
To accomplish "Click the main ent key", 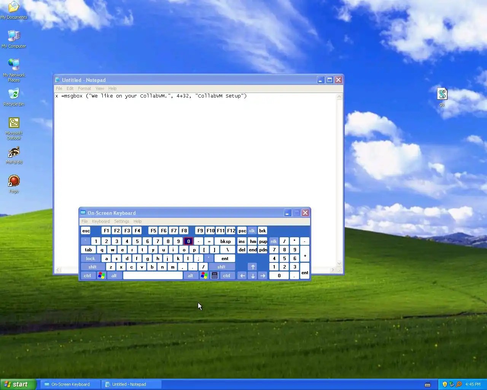I will [225, 258].
